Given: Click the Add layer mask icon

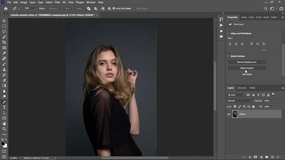Looking at the screenshot, I should [x=255, y=157].
